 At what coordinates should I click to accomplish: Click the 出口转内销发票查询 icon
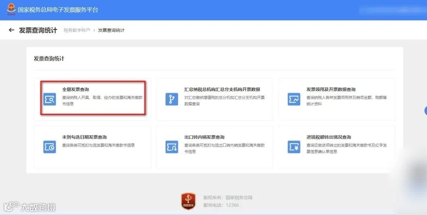[171, 147]
